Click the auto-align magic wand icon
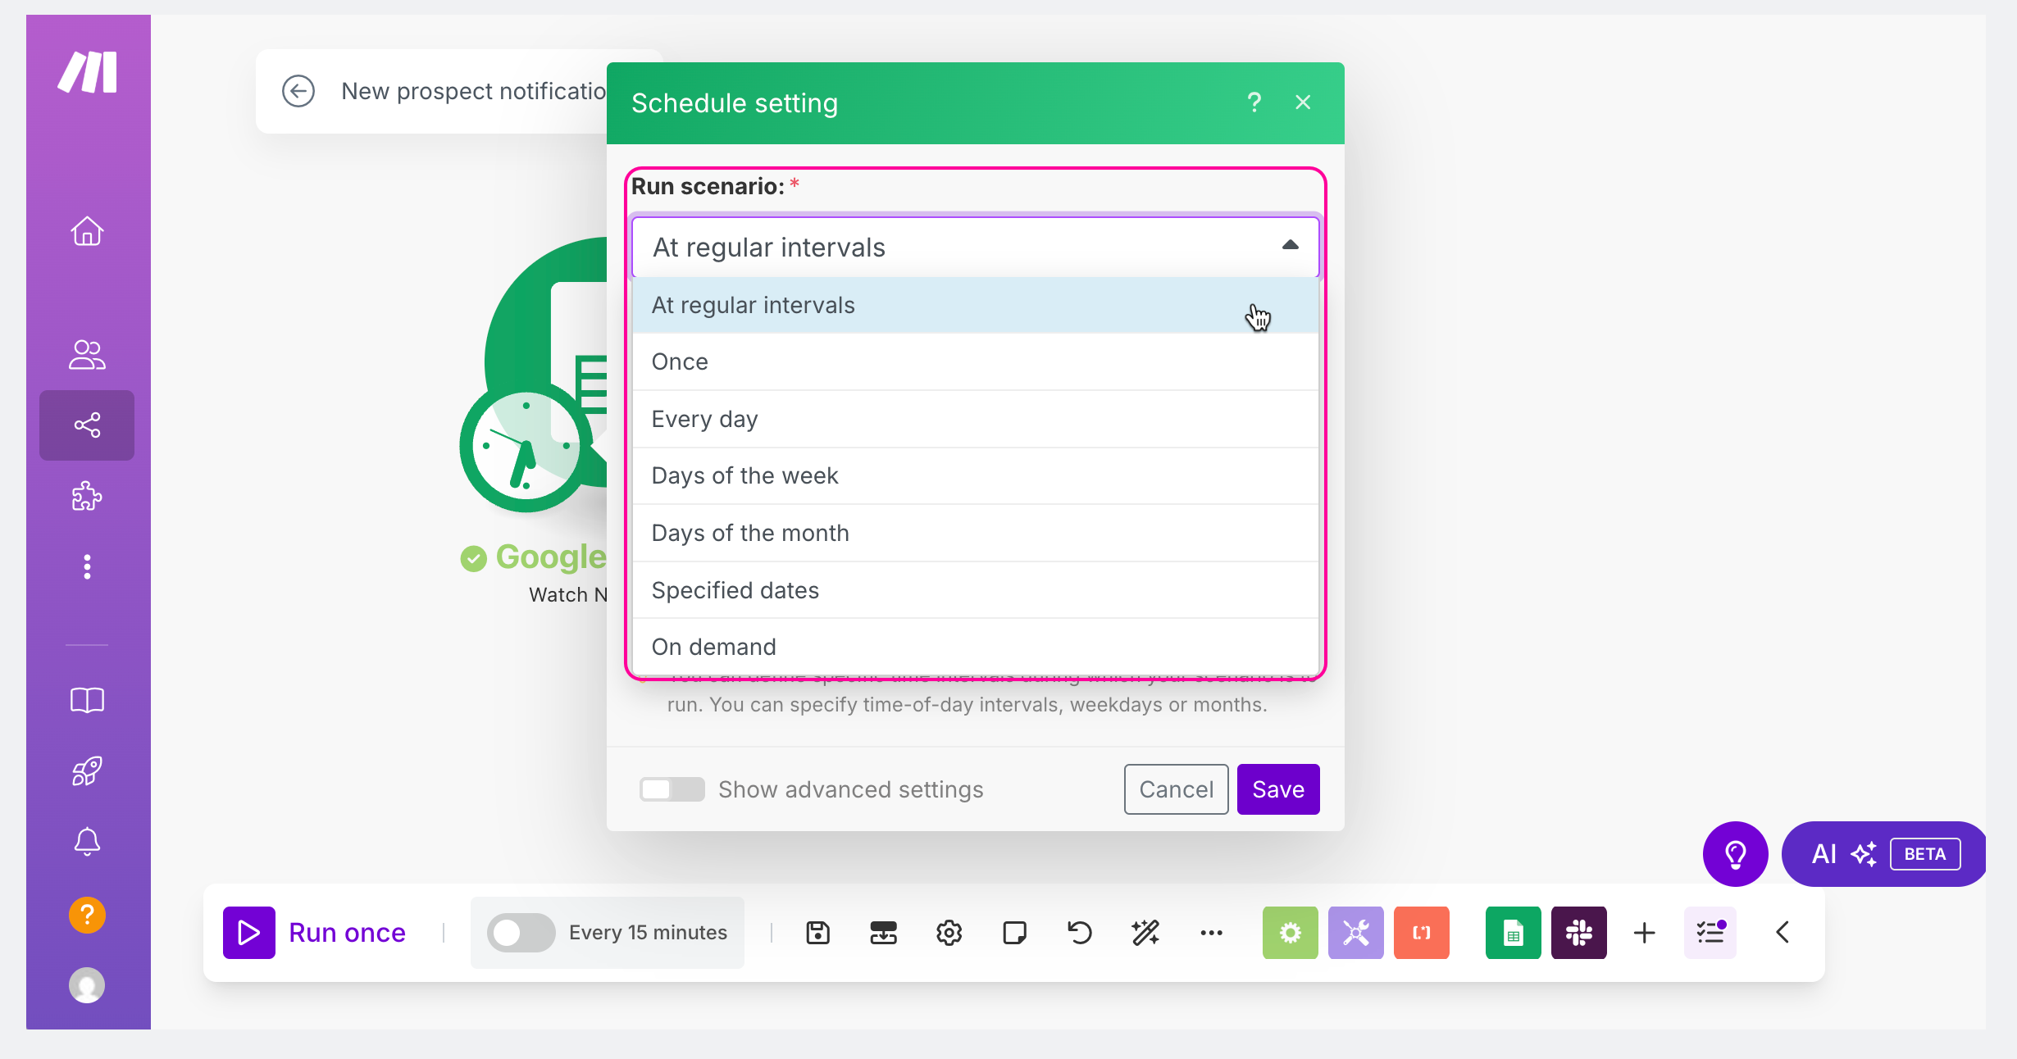This screenshot has width=2017, height=1059. tap(1145, 933)
